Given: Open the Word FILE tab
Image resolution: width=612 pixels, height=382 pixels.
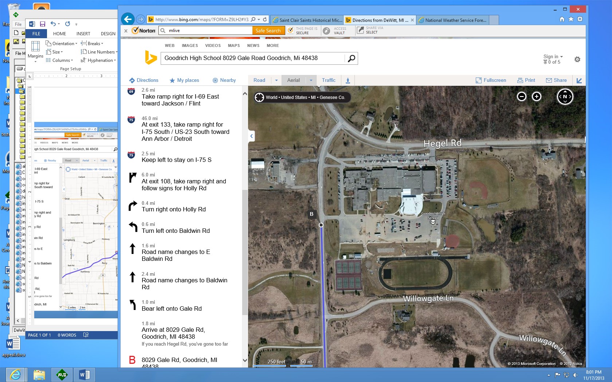Looking at the screenshot, I should [x=36, y=33].
